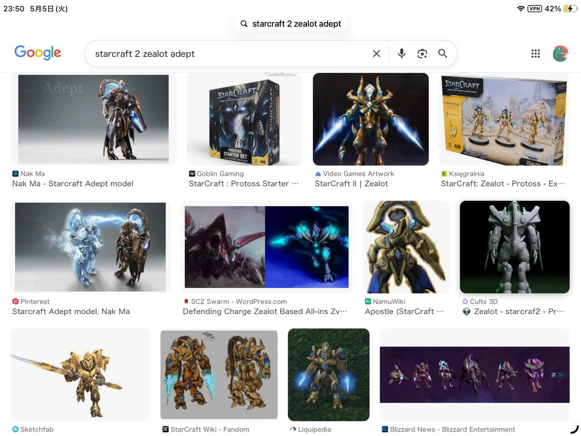The height and width of the screenshot is (436, 581).
Task: Click 'NamuWiki' source name
Action: point(389,301)
